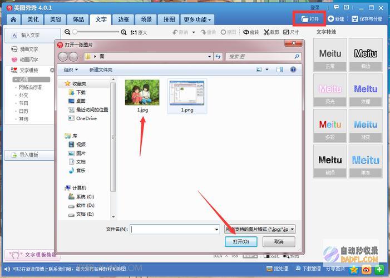The height and width of the screenshot is (278, 390).
Task: Select 桌面 in the navigation tree
Action: [77, 101]
